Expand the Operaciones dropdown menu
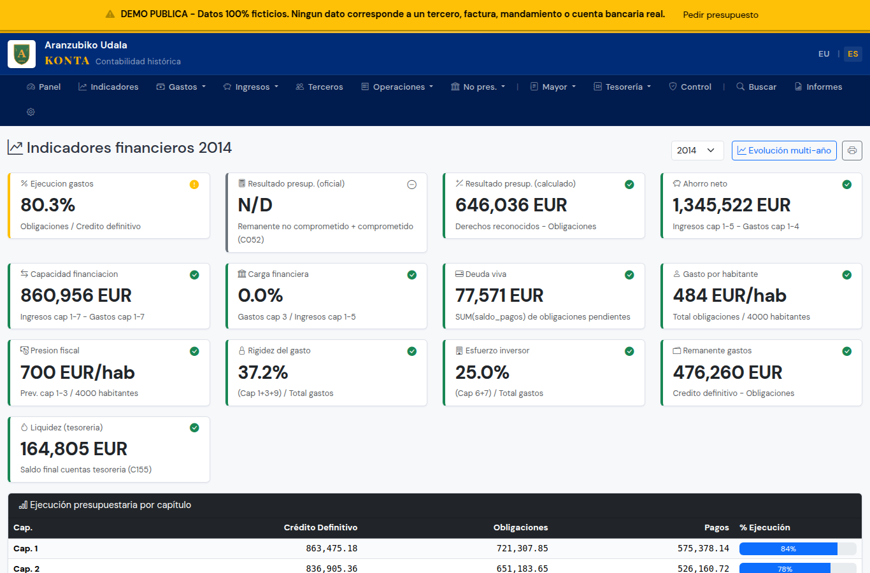Image resolution: width=870 pixels, height=573 pixels. tap(397, 87)
